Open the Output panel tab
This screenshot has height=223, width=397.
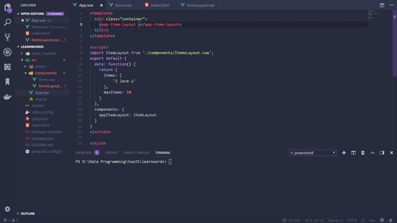tap(112, 153)
